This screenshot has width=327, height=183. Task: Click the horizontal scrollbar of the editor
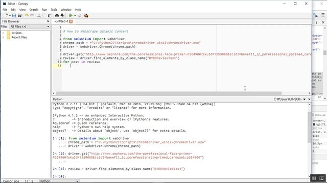pos(169,94)
